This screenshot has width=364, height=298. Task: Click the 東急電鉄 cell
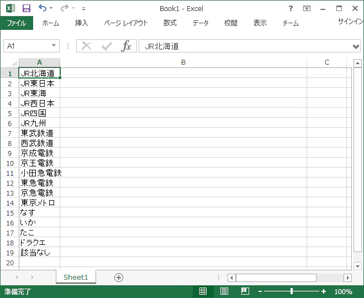[39, 183]
